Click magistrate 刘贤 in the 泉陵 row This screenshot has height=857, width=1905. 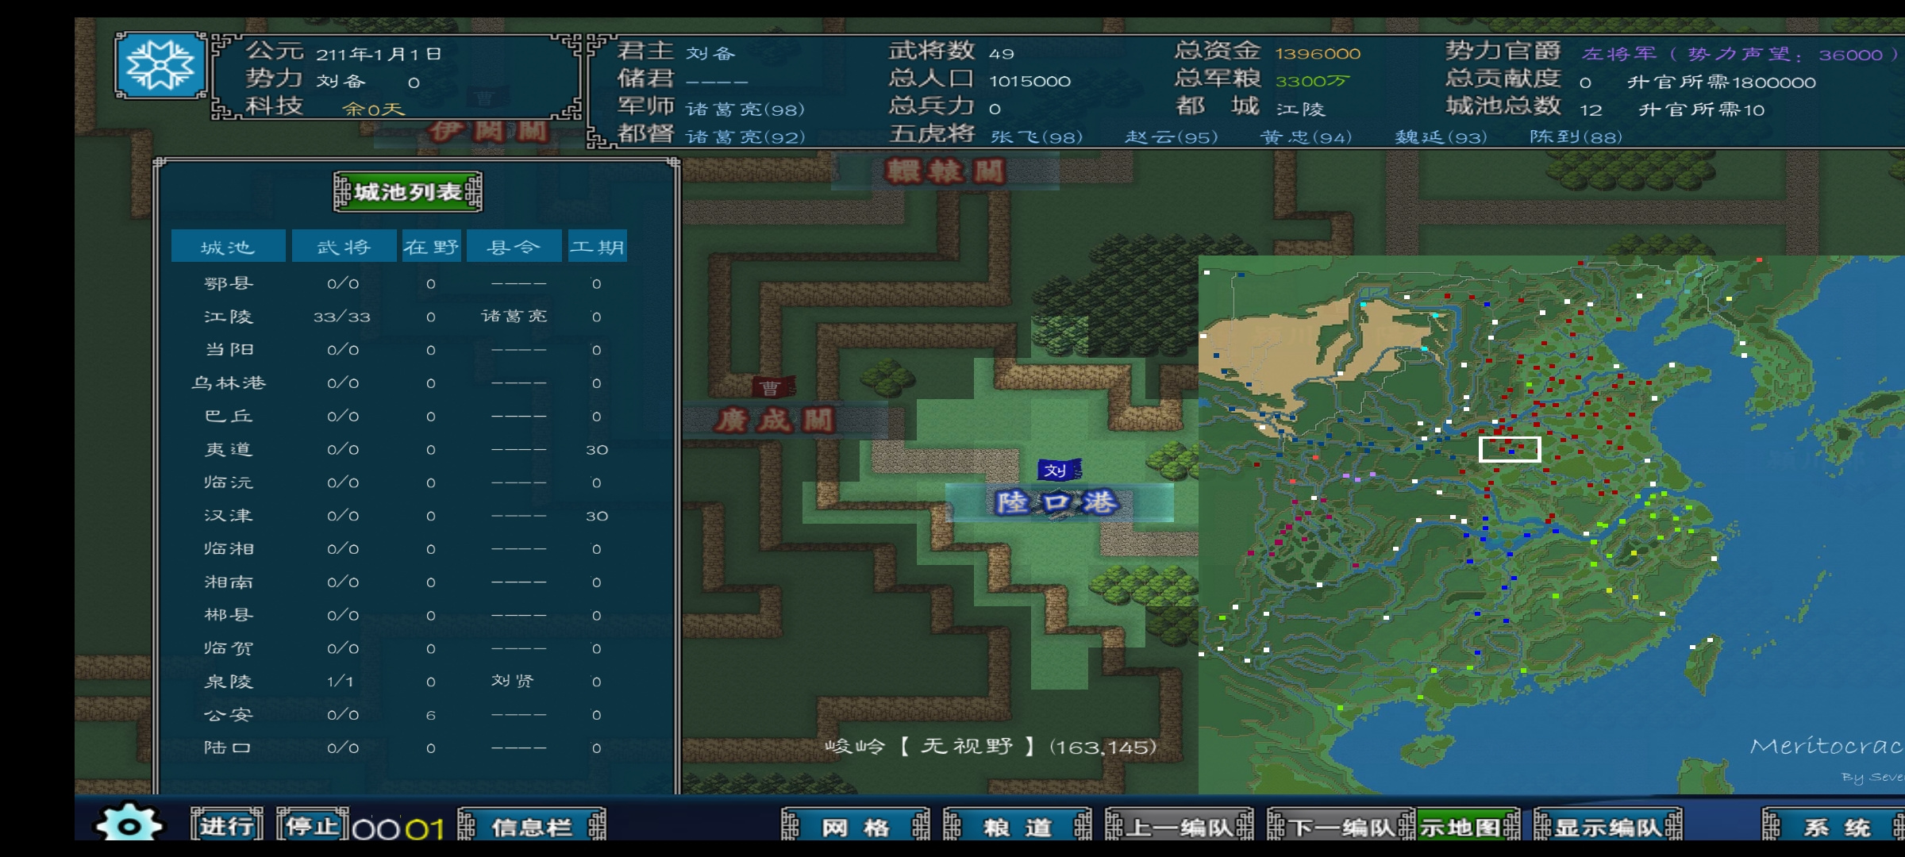(513, 681)
